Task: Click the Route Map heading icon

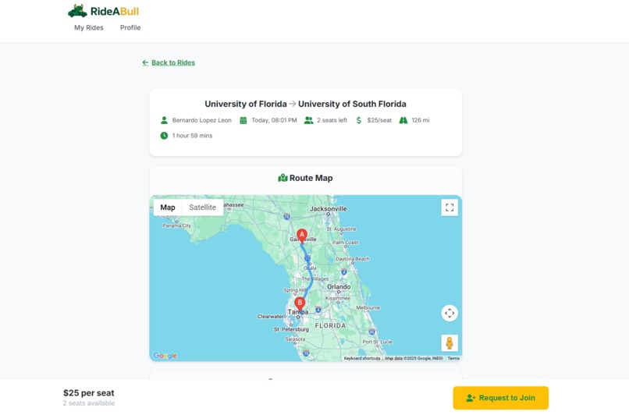Action: coord(283,178)
